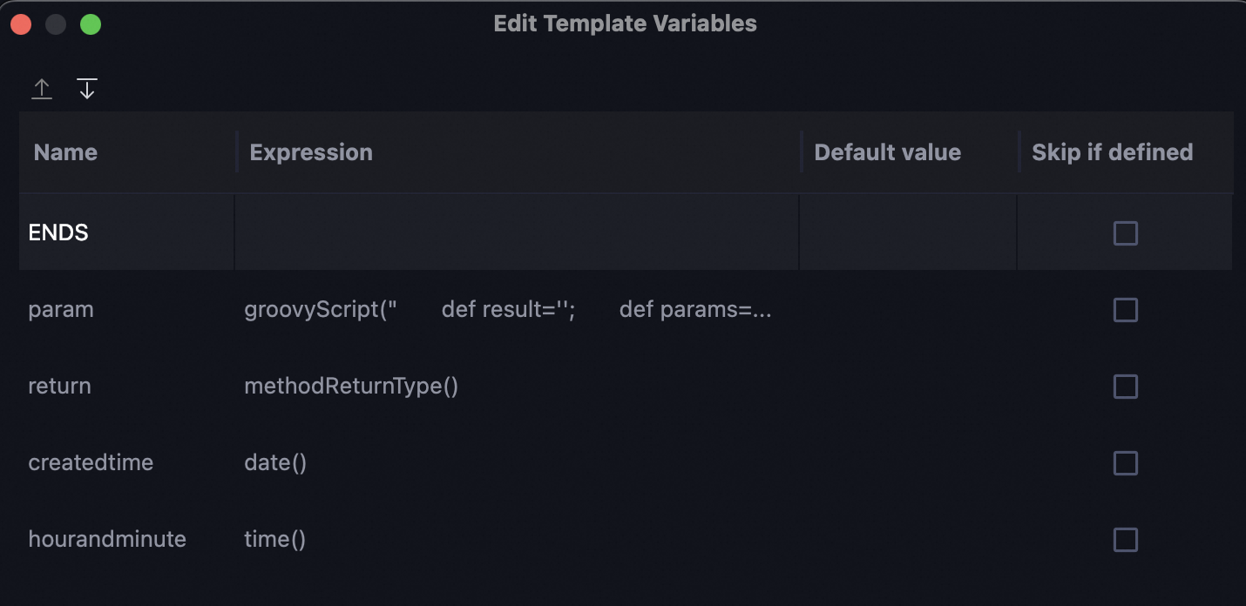Click the green maximize window button
Screen dimensions: 1246x606
(91, 24)
